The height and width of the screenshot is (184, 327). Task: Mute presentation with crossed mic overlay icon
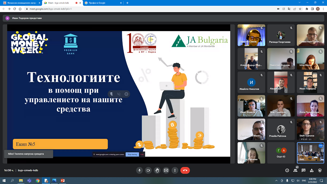pos(112,94)
